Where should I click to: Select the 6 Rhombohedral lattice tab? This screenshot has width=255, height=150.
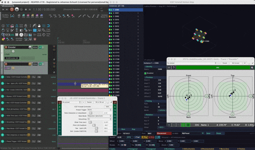[x=208, y=149]
